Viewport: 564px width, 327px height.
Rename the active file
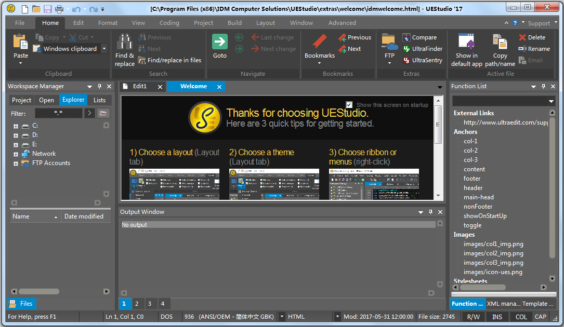click(x=534, y=49)
